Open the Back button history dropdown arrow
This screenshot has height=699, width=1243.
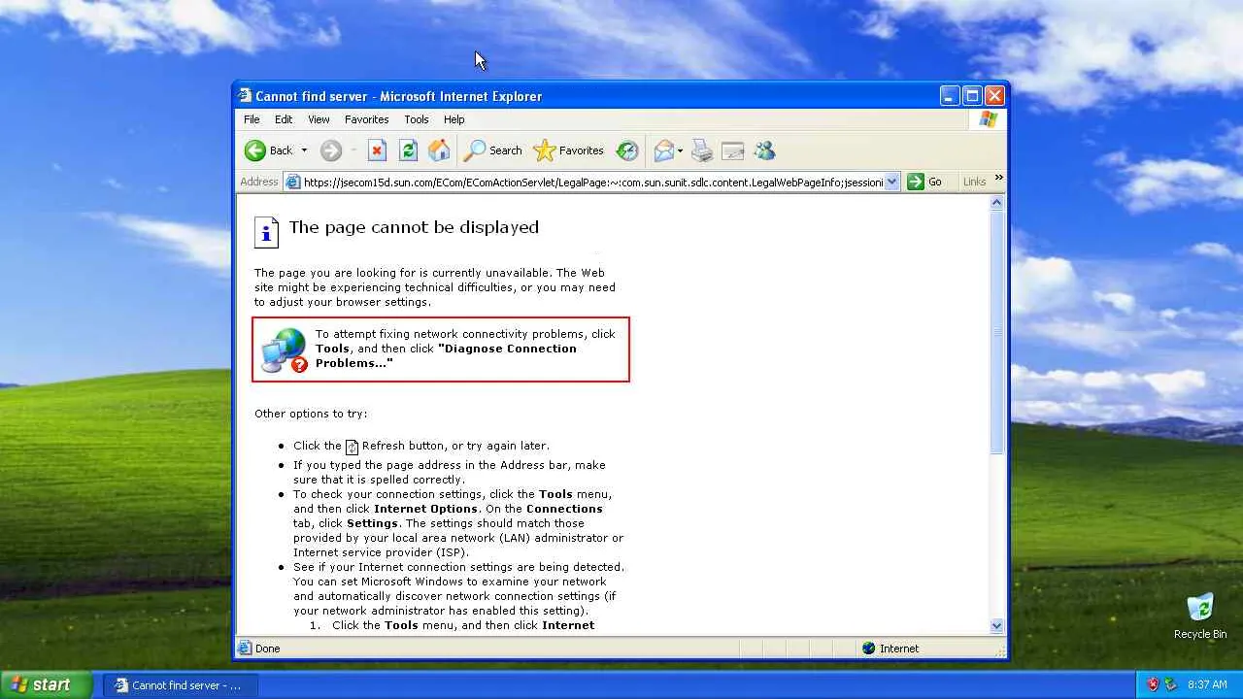[x=304, y=150]
